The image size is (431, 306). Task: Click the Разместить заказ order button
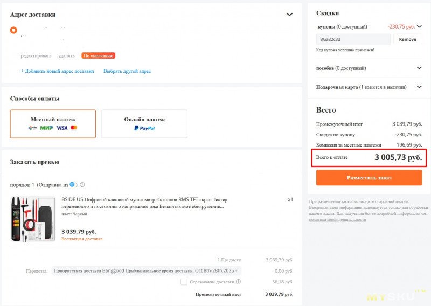point(369,178)
